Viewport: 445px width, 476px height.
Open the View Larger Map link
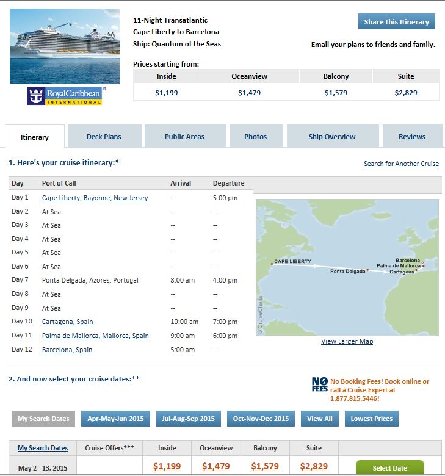[347, 341]
